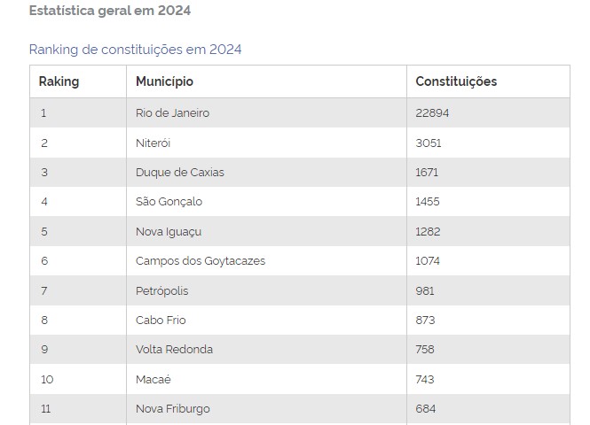590x425 pixels.
Task: Select the Município column header
Action: click(x=266, y=81)
